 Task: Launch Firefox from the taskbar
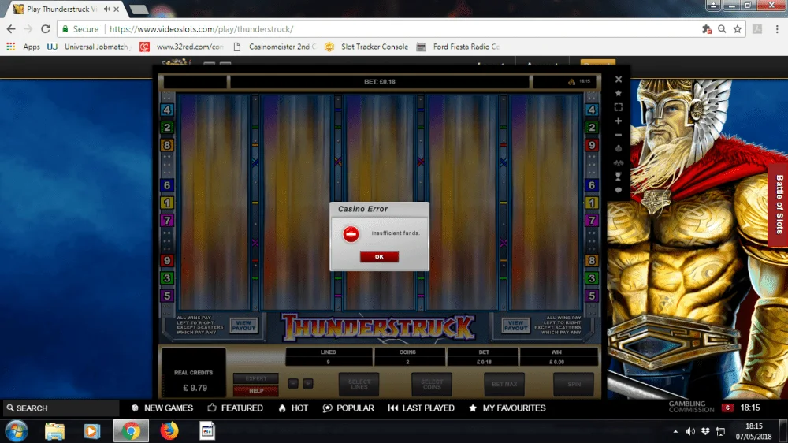(x=169, y=431)
